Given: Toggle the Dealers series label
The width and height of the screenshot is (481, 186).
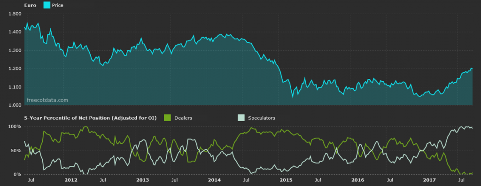Looking at the screenshot, I should point(183,118).
